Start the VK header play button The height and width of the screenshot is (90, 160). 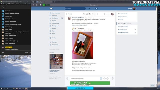pyautogui.click(x=96, y=8)
